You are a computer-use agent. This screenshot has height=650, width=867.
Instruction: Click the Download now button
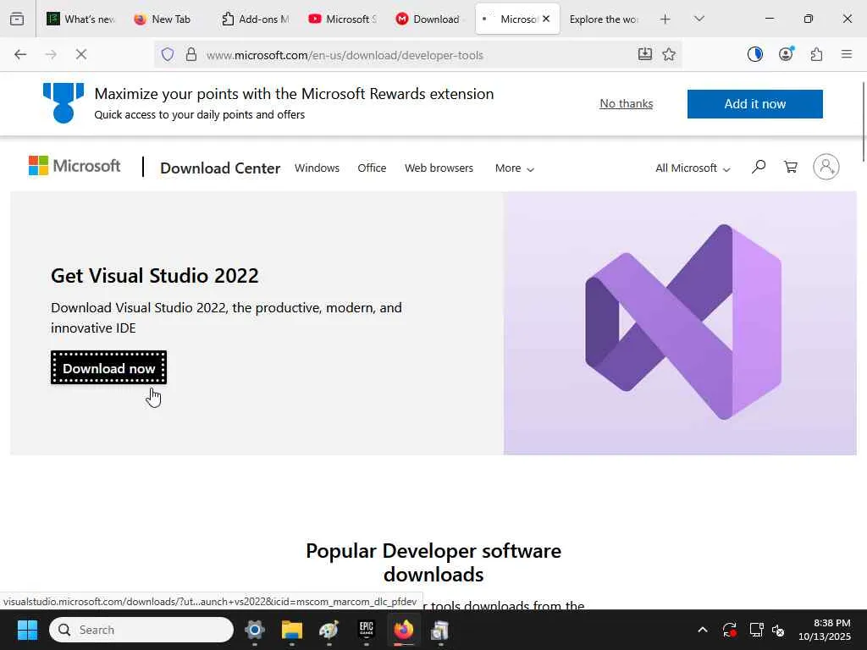108,368
